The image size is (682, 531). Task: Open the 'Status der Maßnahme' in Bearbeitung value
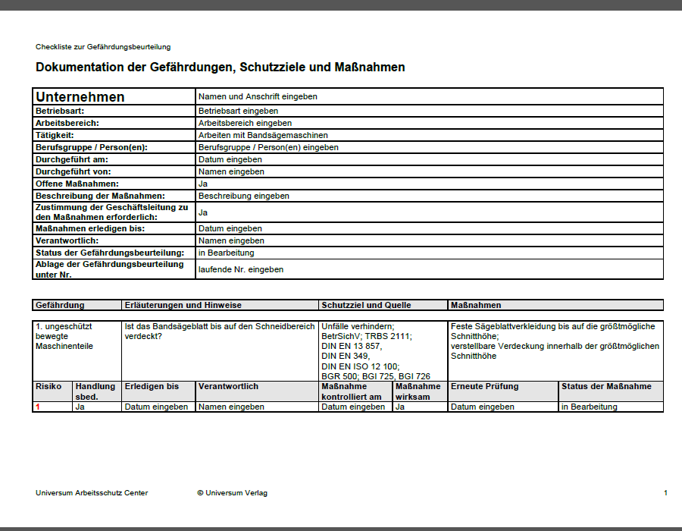pyautogui.click(x=611, y=407)
